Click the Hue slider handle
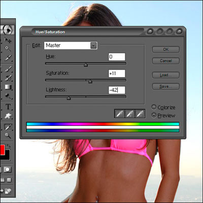Viewport: 203px width, 203px height. pyautogui.click(x=86, y=65)
